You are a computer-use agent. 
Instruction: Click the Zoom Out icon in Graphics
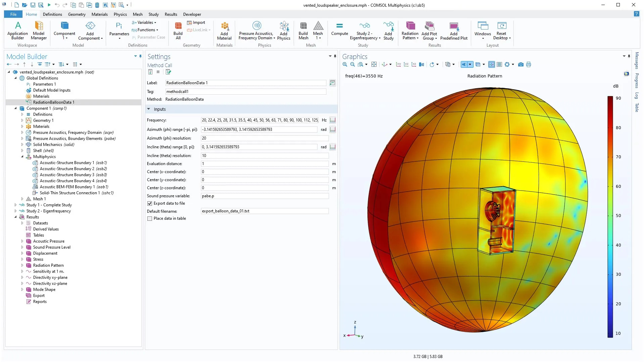(352, 64)
